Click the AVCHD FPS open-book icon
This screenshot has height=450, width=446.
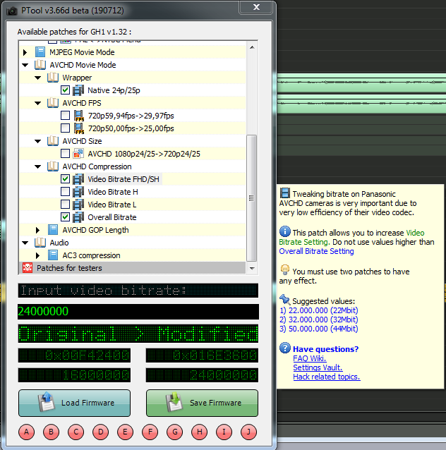[x=53, y=103]
